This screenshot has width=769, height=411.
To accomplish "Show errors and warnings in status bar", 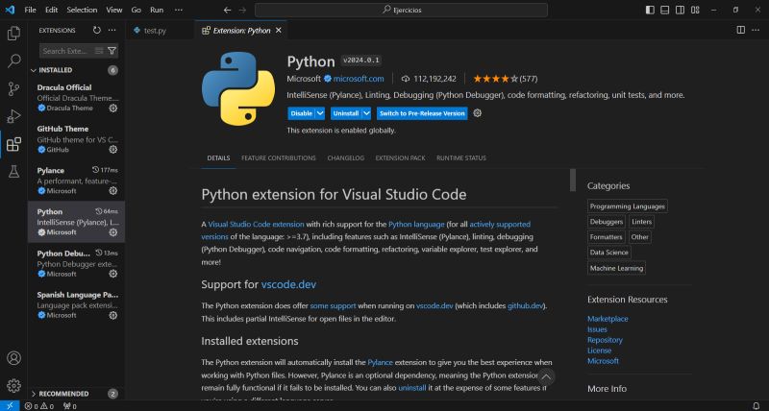I will [39, 406].
